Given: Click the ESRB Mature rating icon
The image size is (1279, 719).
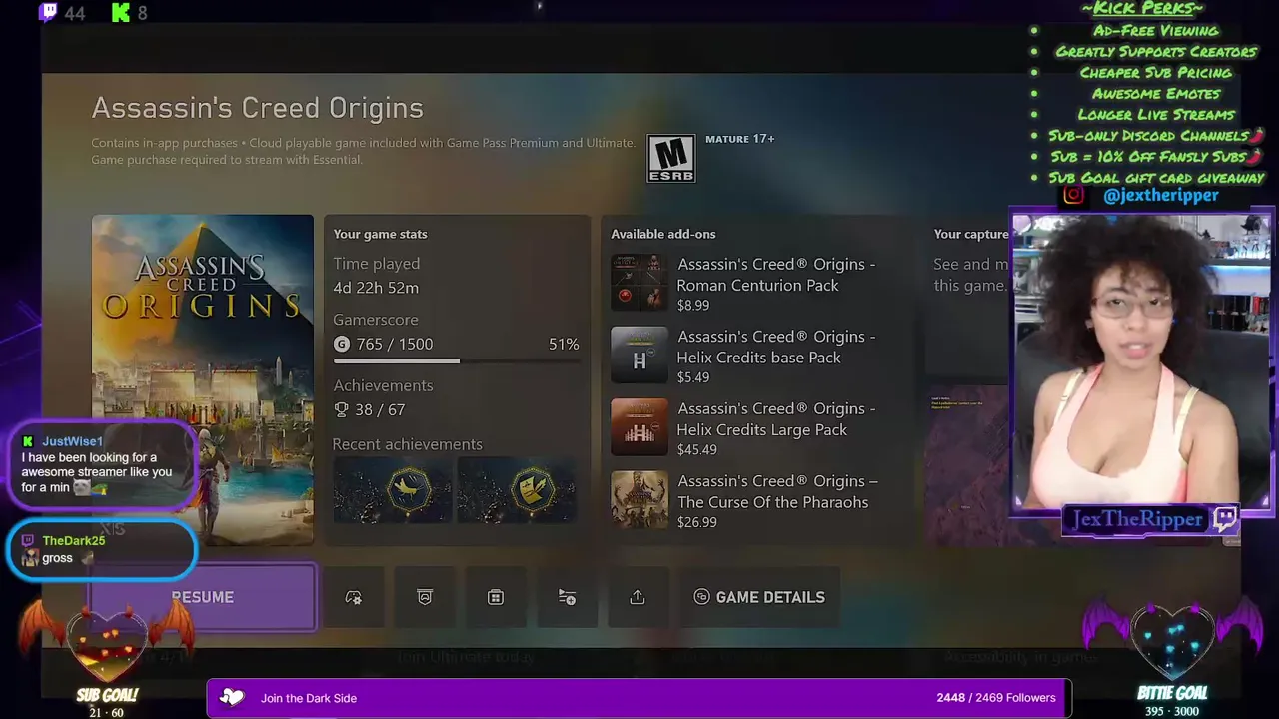Looking at the screenshot, I should click(x=670, y=158).
